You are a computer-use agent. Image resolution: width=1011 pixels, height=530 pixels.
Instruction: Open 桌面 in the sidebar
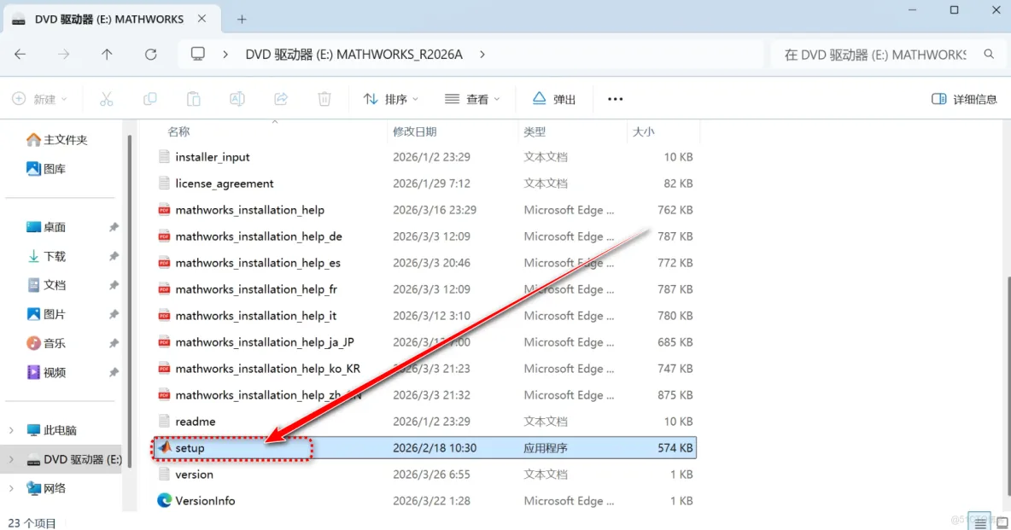pos(46,227)
